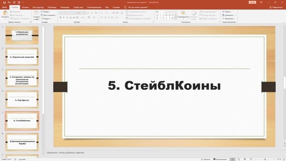Click the Восстановить reset slide button
286x161 pixels.
(x=48, y=15)
